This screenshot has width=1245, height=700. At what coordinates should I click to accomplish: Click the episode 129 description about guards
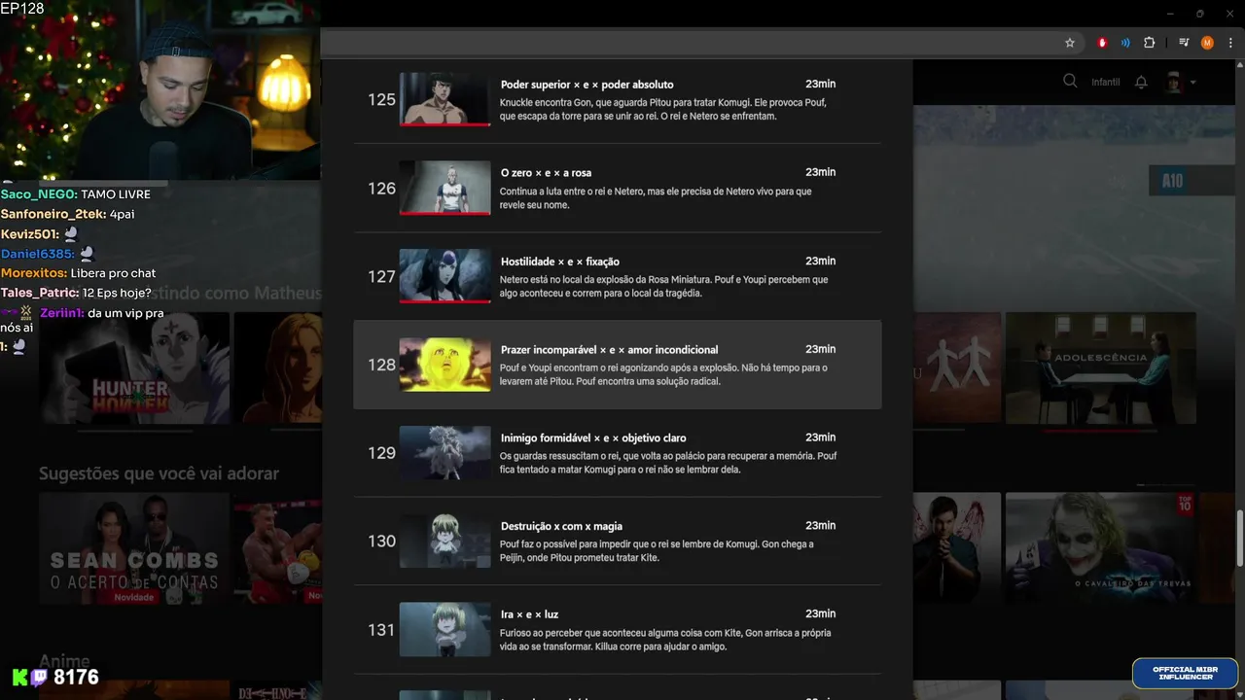(x=668, y=463)
